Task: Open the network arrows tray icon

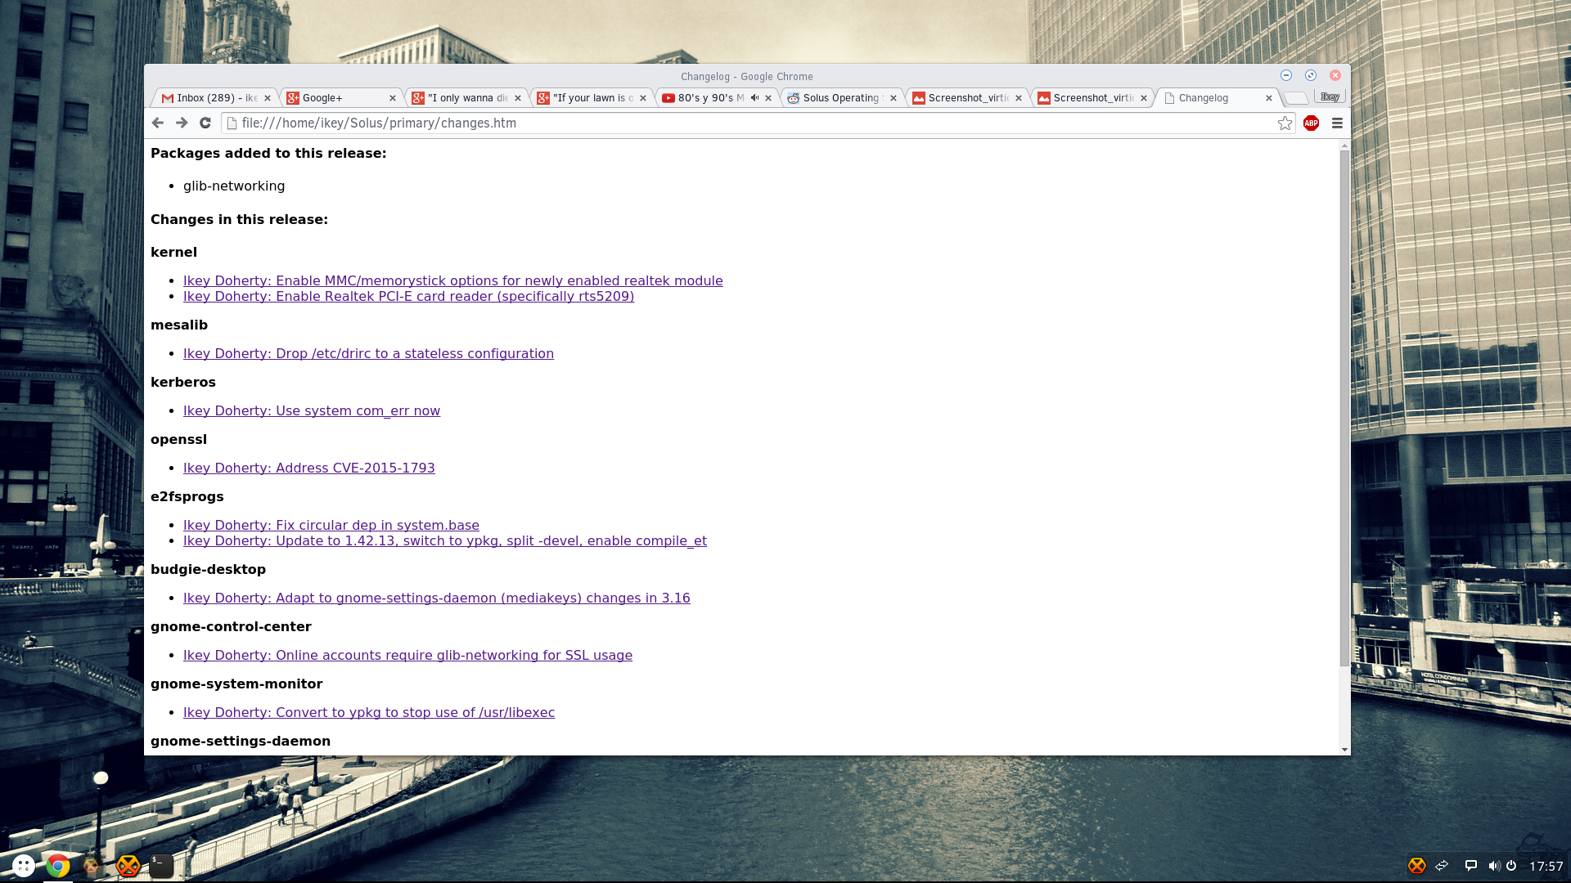Action: click(x=1443, y=865)
